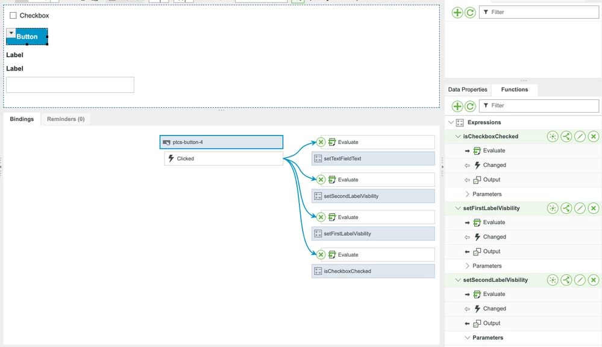Select the Button widget on canvas
This screenshot has height=347, width=602.
click(x=27, y=37)
